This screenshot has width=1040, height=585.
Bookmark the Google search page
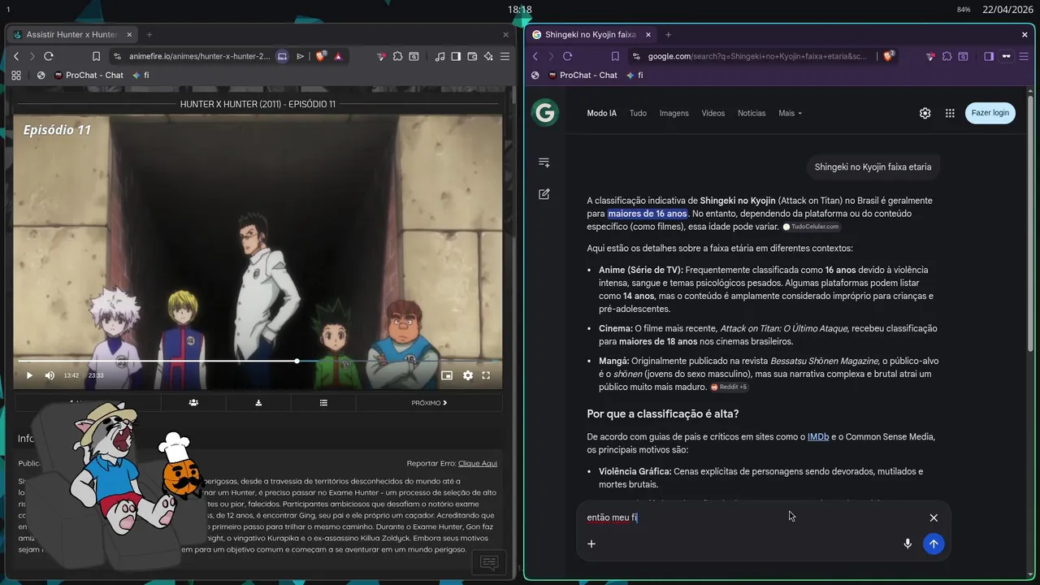pyautogui.click(x=615, y=56)
